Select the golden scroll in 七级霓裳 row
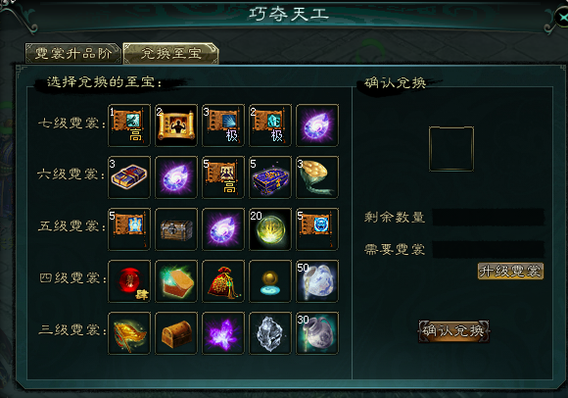This screenshot has height=398, width=568. 176,125
